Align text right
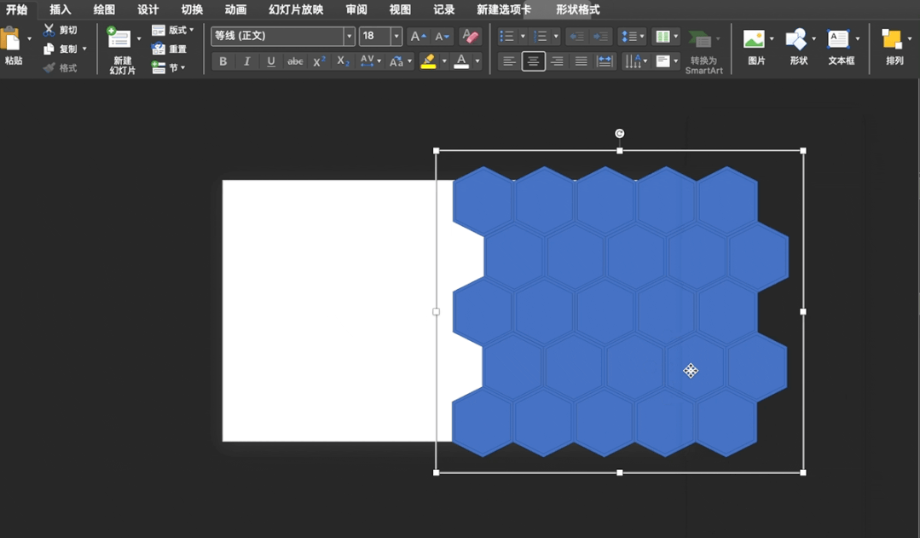The height and width of the screenshot is (538, 920). (557, 61)
